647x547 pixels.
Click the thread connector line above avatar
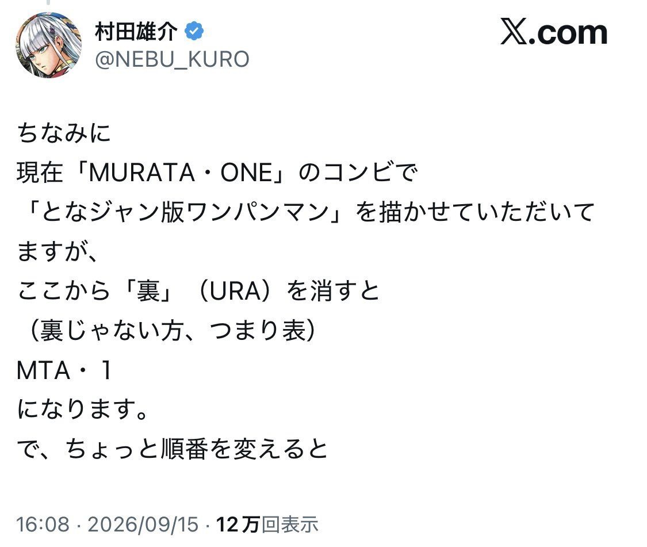[x=49, y=2]
